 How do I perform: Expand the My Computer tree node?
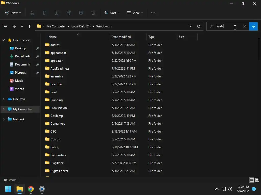[4, 109]
